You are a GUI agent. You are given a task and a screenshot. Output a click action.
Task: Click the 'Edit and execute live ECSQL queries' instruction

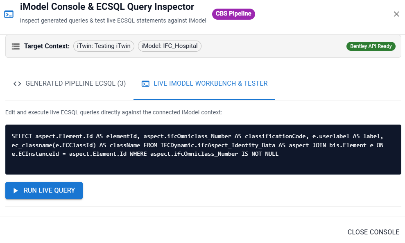[114, 112]
